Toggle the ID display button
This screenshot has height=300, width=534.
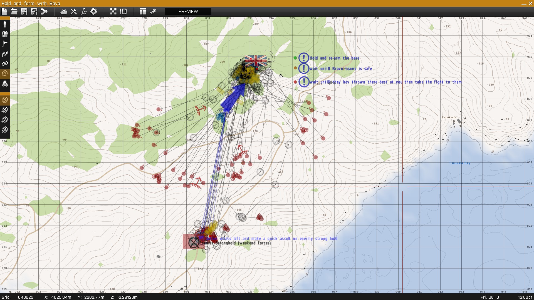click(123, 11)
